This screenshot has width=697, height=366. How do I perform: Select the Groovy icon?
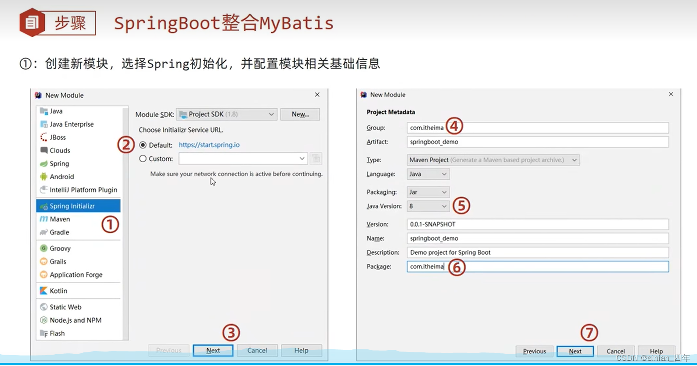coord(44,249)
